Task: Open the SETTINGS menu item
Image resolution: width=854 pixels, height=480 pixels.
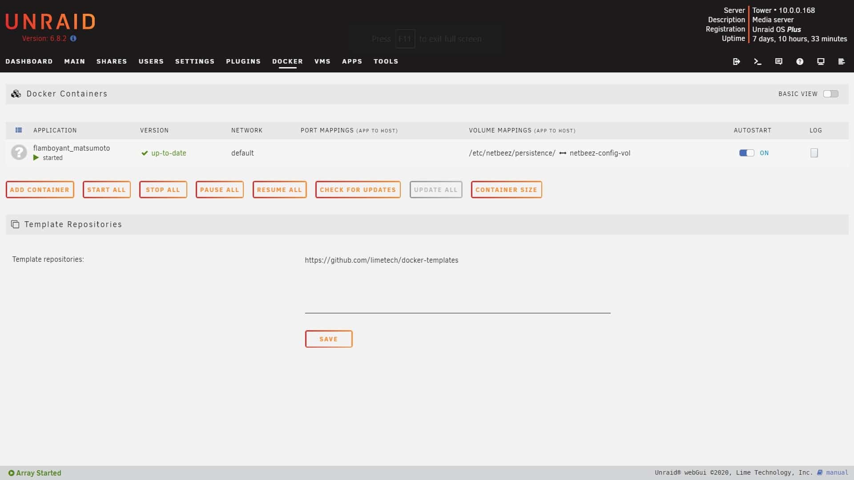Action: point(195,61)
